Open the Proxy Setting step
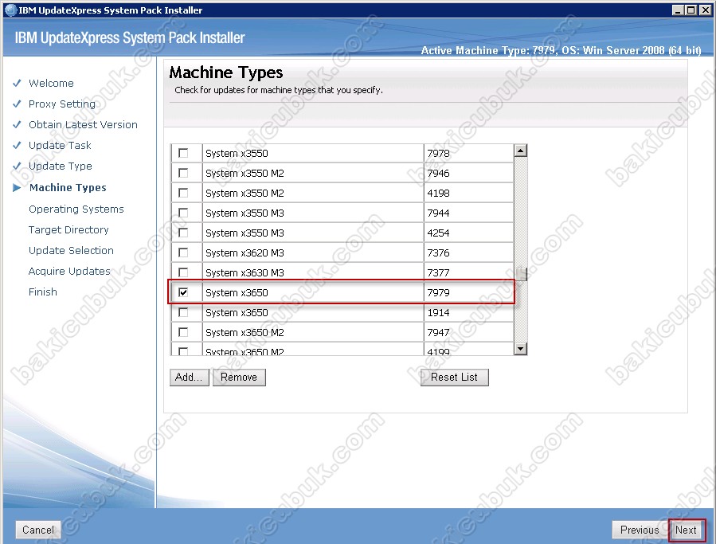716x544 pixels. (x=61, y=104)
